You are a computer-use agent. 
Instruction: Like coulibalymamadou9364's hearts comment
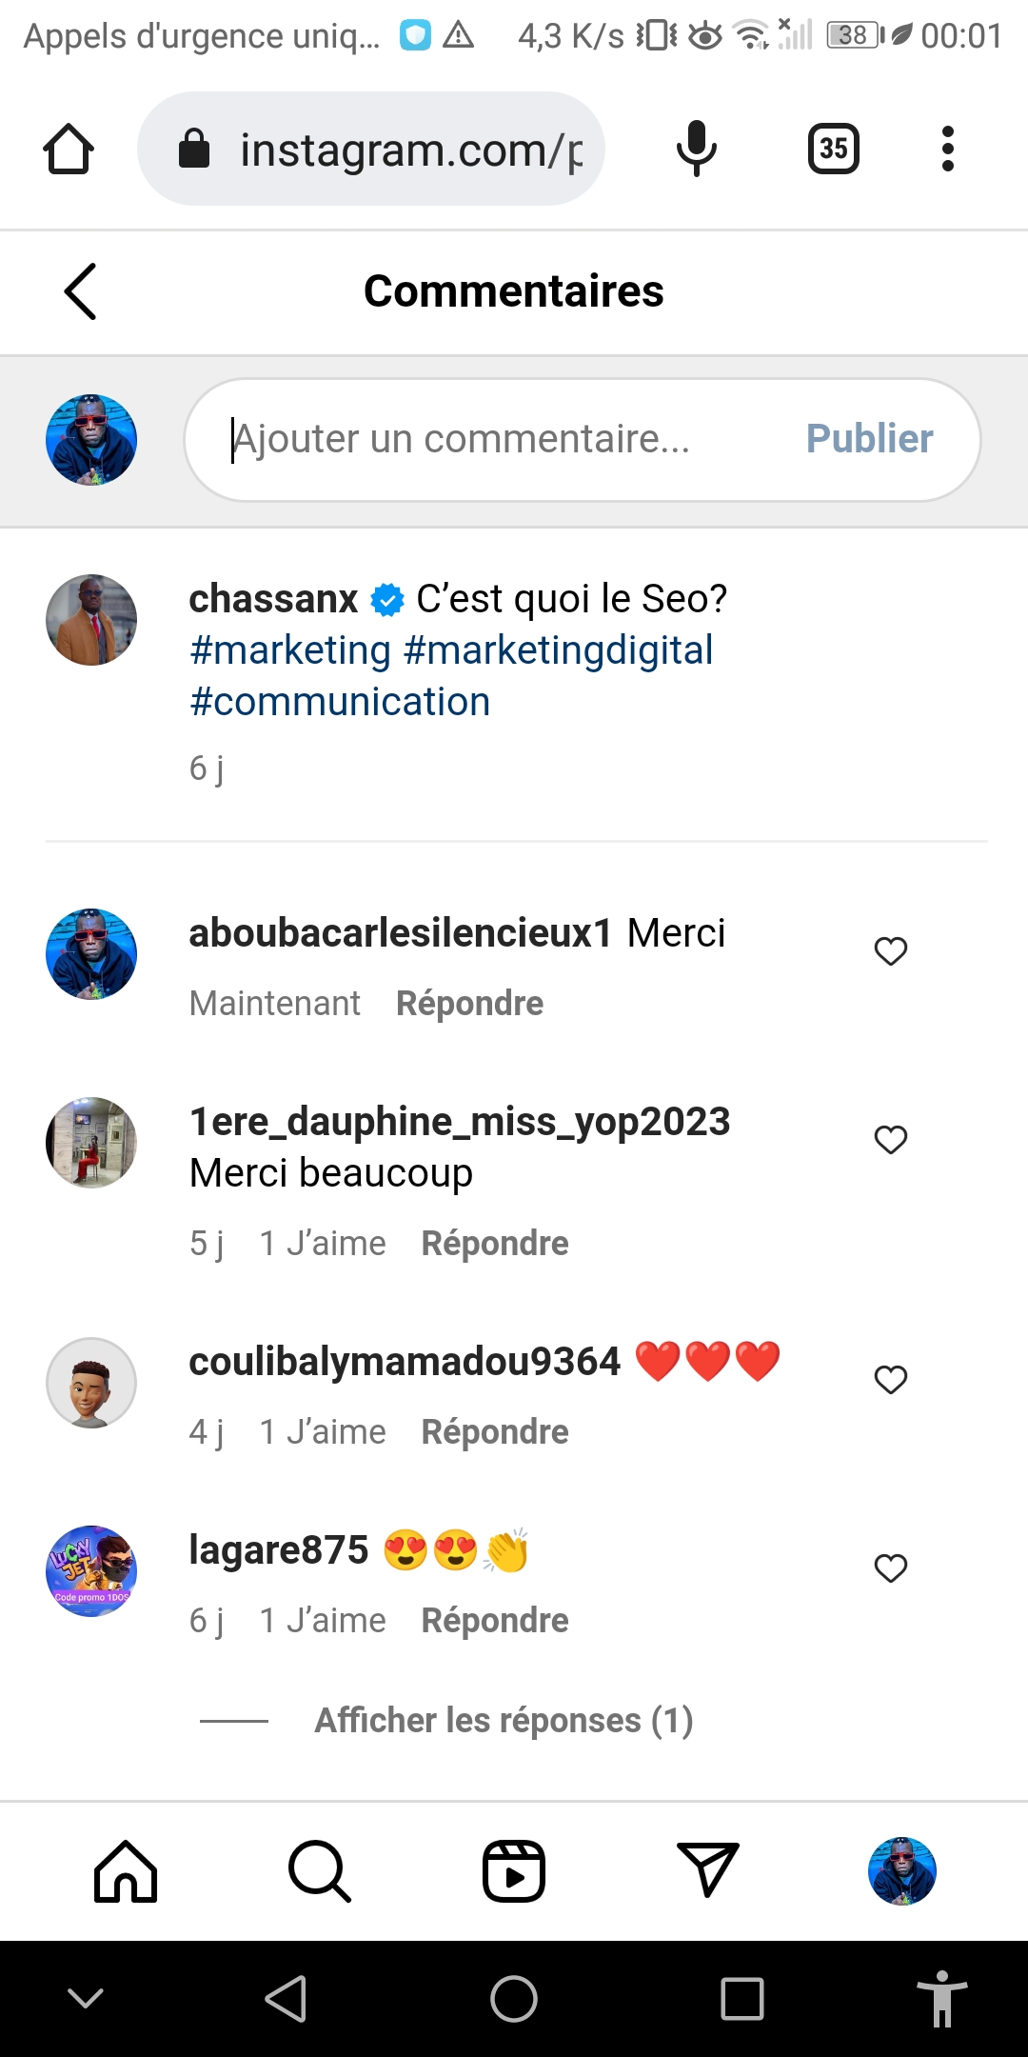pyautogui.click(x=891, y=1379)
